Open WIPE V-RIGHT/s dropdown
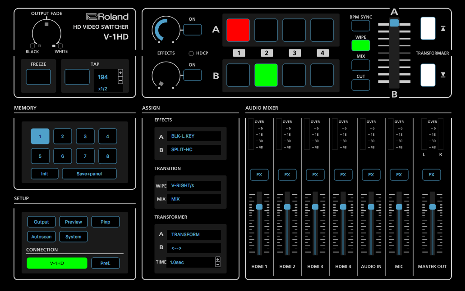465x291 pixels. pyautogui.click(x=194, y=186)
